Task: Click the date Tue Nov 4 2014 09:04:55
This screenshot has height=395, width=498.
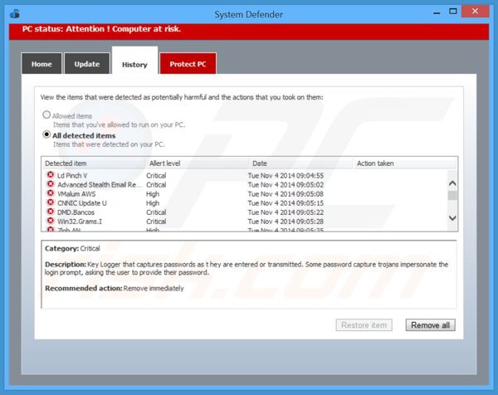Action: point(286,175)
